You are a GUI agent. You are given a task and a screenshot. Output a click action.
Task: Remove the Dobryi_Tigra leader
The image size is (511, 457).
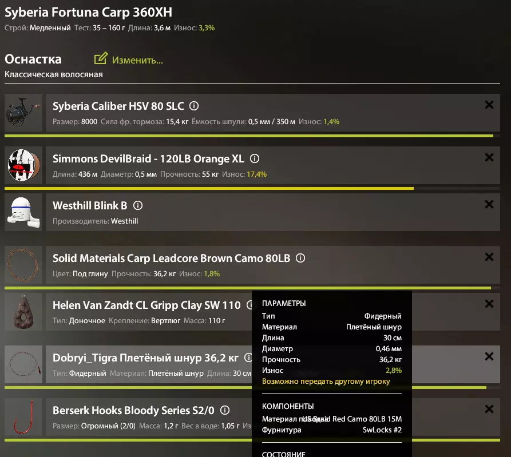pyautogui.click(x=489, y=356)
